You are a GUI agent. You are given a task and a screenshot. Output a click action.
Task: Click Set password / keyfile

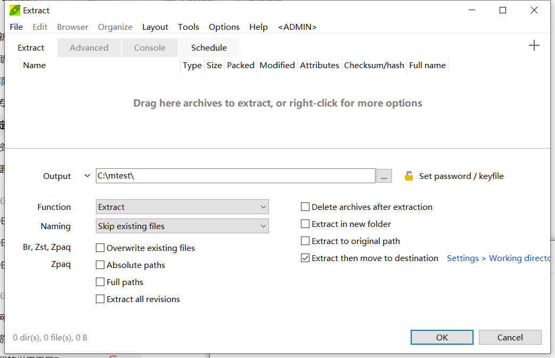point(461,176)
